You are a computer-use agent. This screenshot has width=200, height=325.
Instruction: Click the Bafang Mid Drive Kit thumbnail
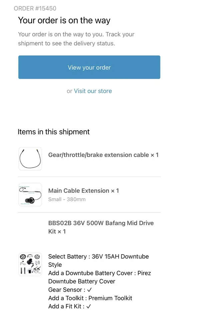(x=30, y=264)
